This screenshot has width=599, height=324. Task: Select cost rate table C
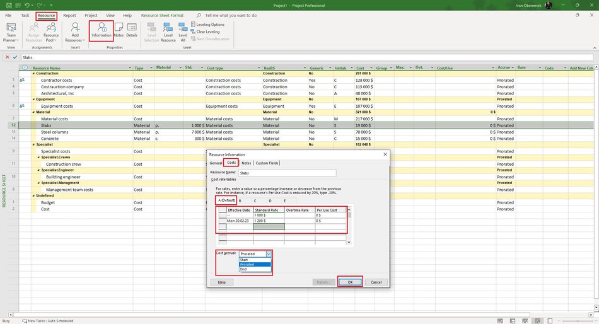pyautogui.click(x=255, y=200)
